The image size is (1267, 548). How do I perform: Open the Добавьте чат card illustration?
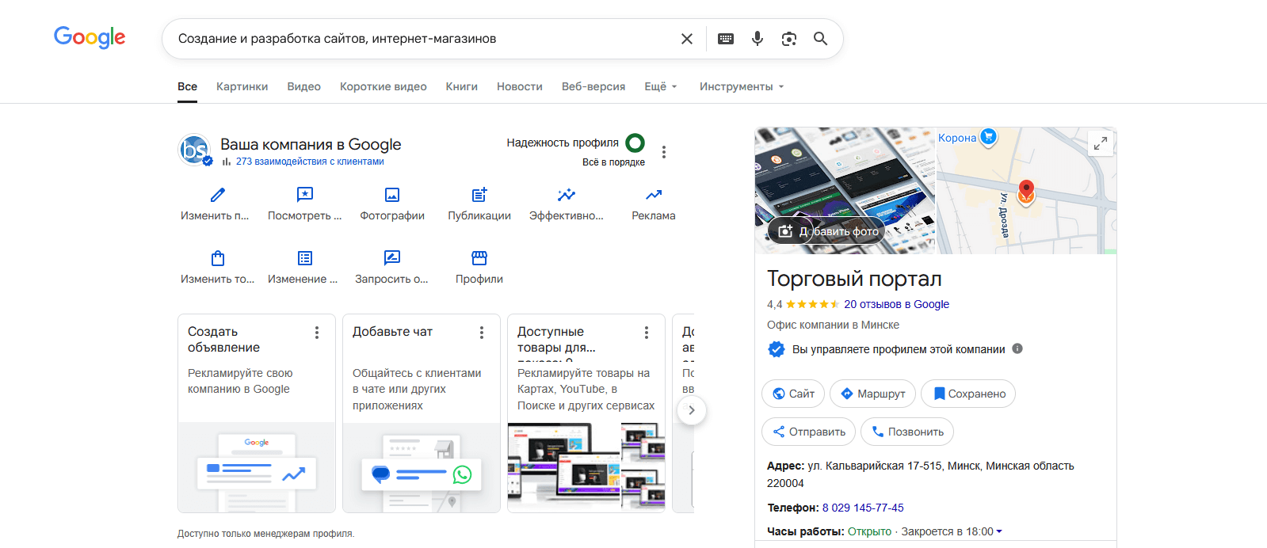[x=422, y=467]
